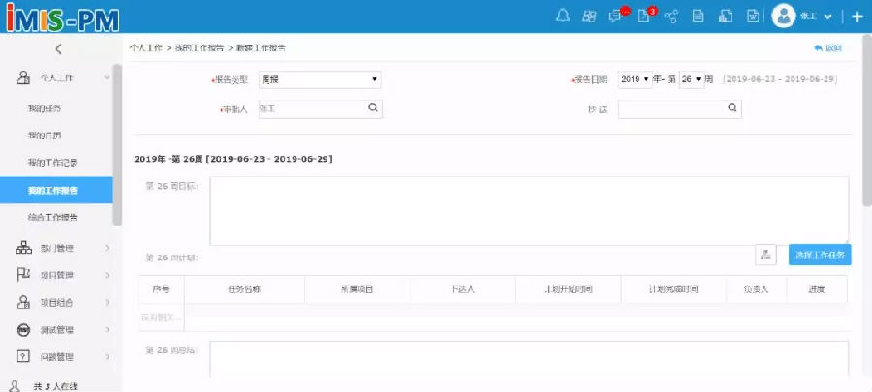This screenshot has width=872, height=392.
Task: Click the notification bell icon
Action: pos(563,15)
